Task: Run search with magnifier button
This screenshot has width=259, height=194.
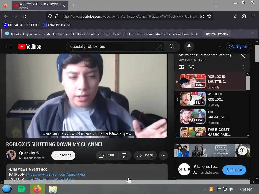Action: click(x=172, y=46)
